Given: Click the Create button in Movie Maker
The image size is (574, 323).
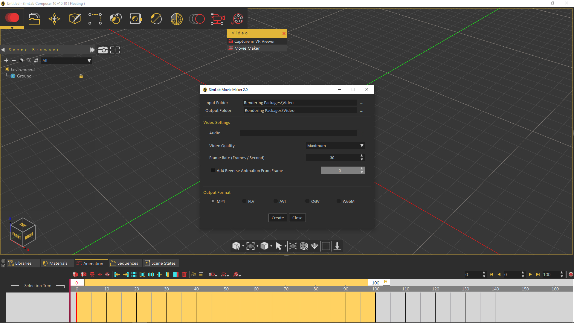Looking at the screenshot, I should point(277,217).
